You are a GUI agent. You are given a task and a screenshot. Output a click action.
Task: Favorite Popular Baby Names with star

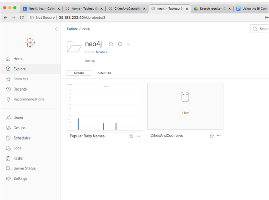(x=131, y=136)
